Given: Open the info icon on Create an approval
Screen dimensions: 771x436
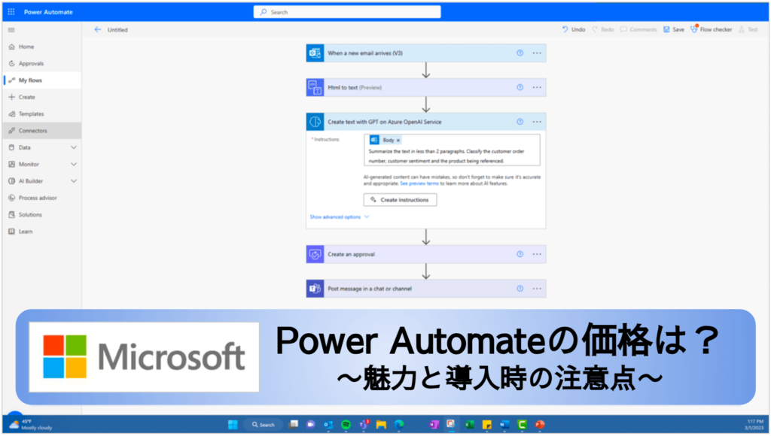Looking at the screenshot, I should tap(519, 254).
